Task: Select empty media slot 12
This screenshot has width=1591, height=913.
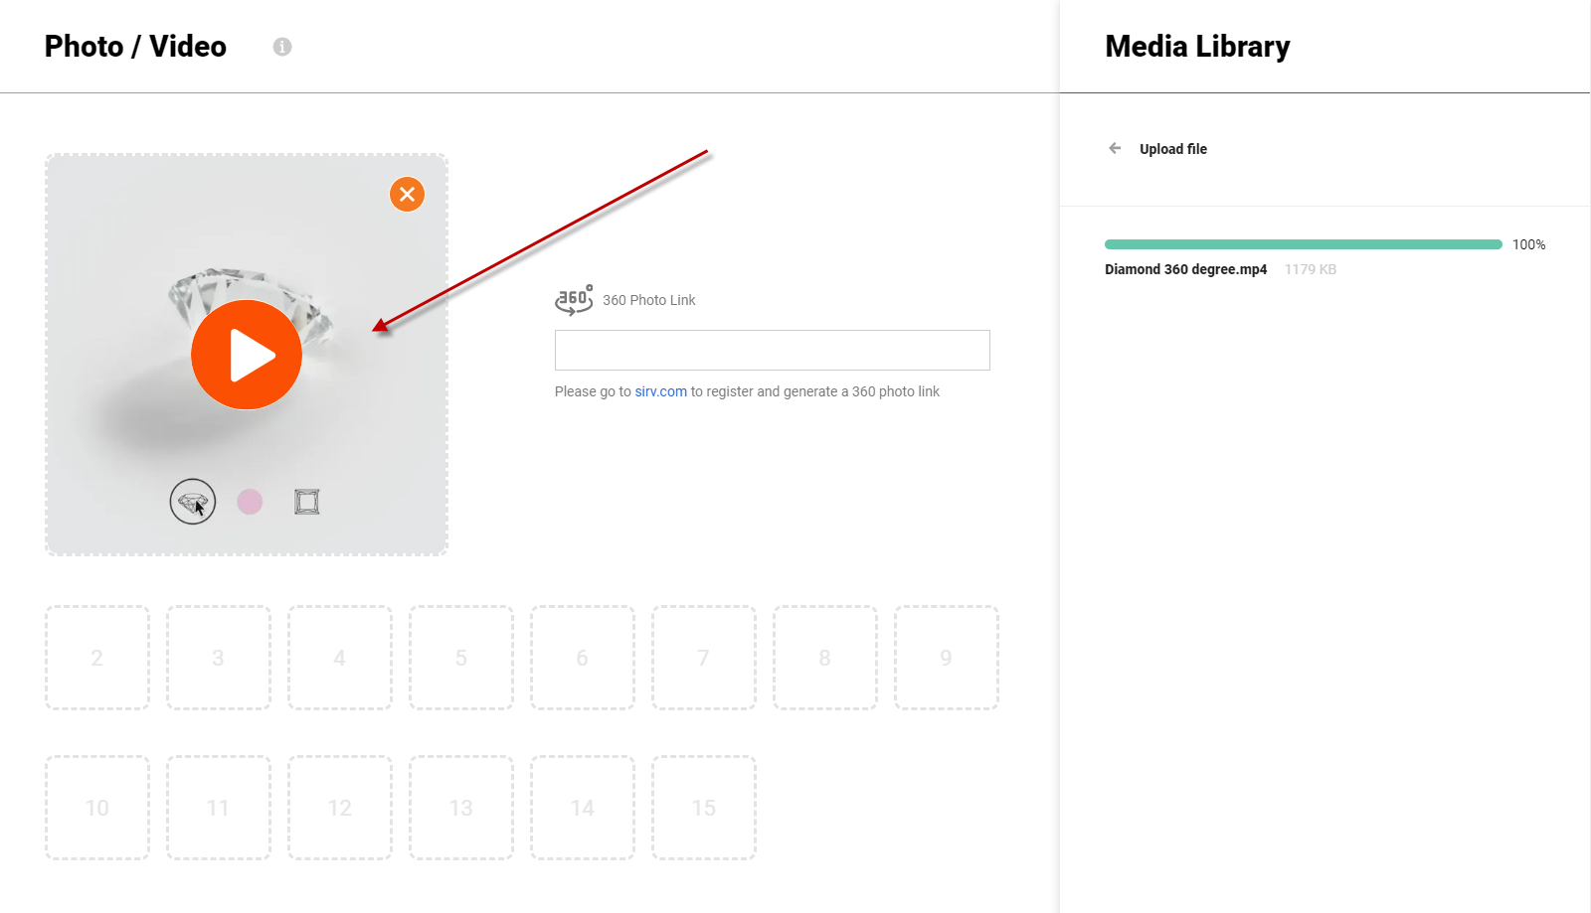Action: [x=340, y=808]
